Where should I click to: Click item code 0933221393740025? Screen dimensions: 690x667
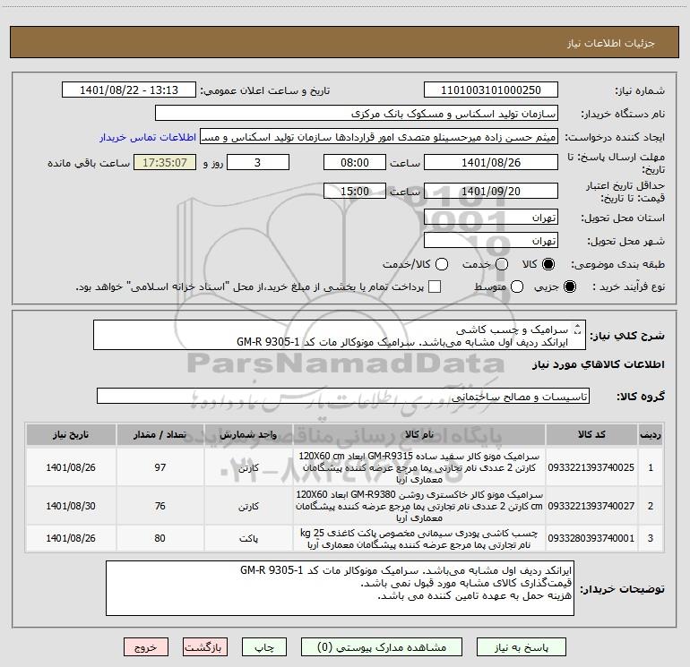click(591, 467)
